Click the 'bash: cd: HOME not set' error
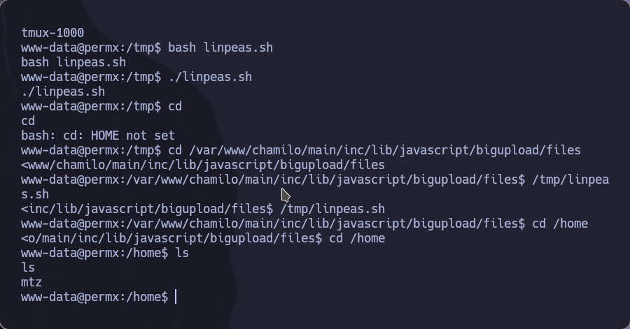 pyautogui.click(x=98, y=136)
